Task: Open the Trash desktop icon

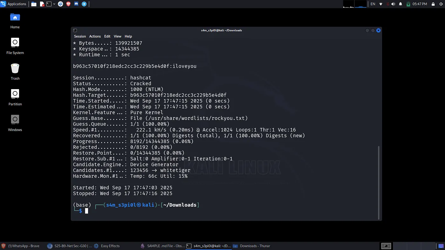Action: 15,72
